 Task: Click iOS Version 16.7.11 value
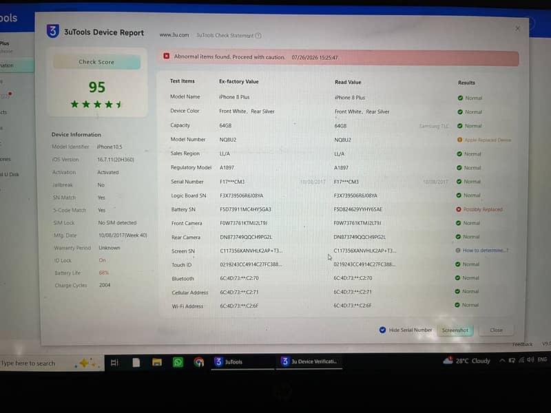[x=116, y=160]
